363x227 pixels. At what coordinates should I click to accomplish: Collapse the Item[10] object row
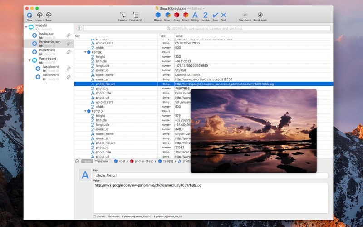point(85,111)
